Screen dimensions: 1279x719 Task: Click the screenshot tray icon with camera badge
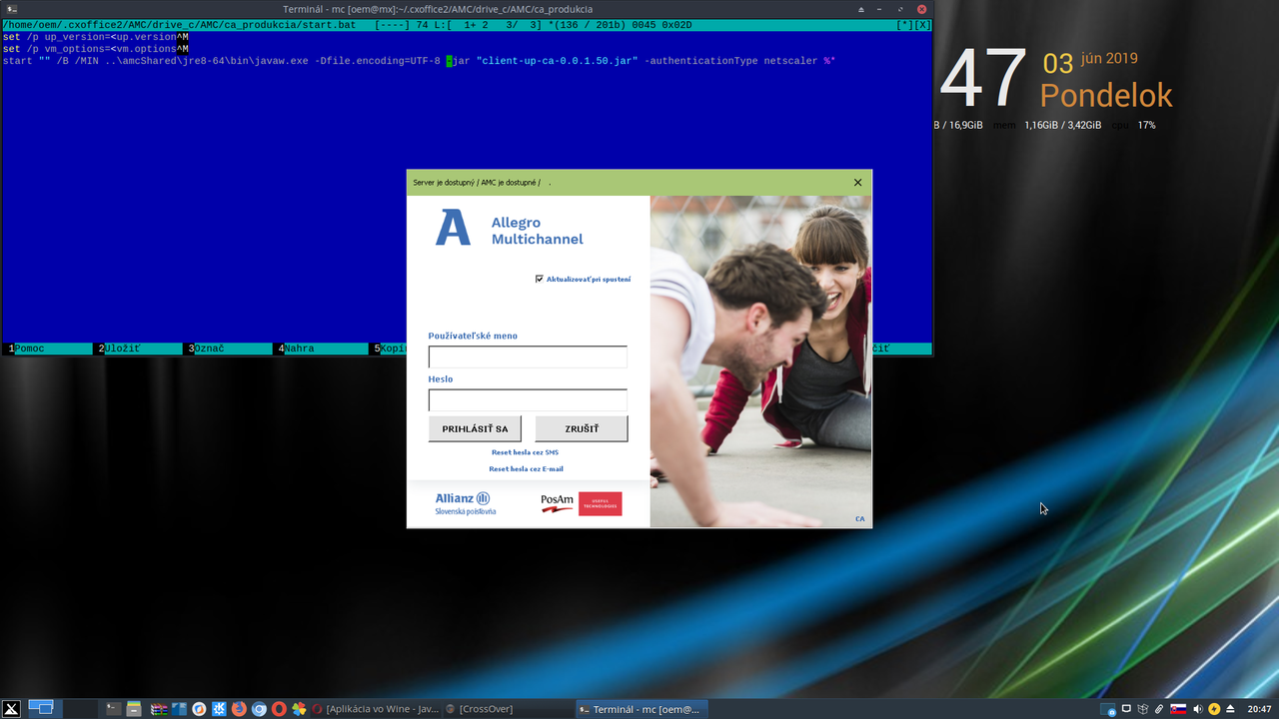pos(1108,709)
